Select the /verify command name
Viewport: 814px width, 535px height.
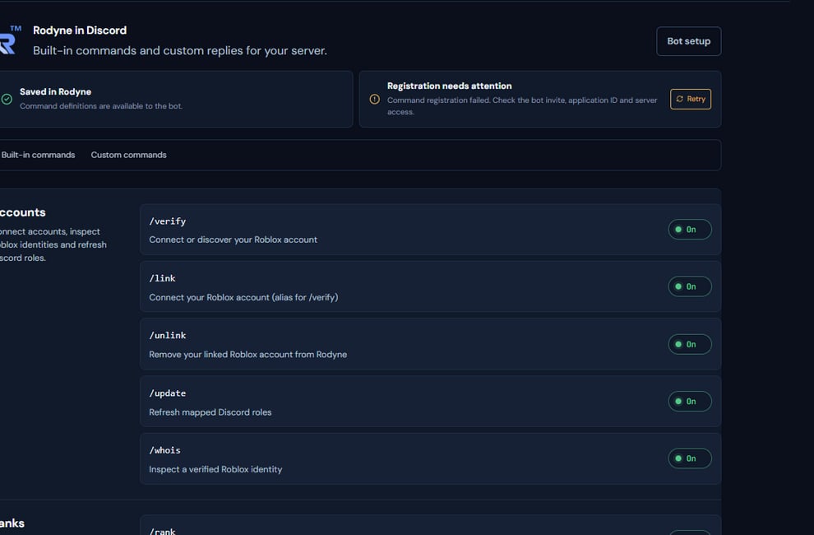click(x=167, y=221)
